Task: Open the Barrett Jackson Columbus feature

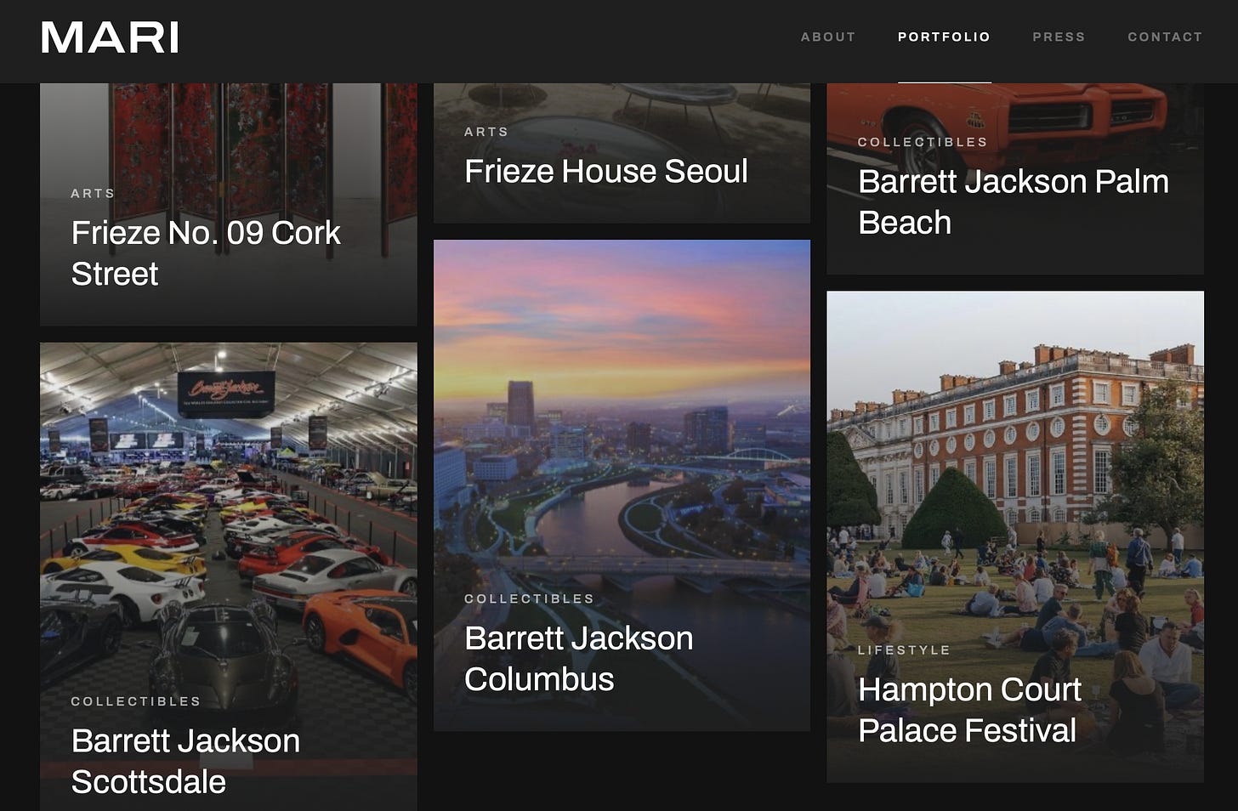Action: pos(578,658)
